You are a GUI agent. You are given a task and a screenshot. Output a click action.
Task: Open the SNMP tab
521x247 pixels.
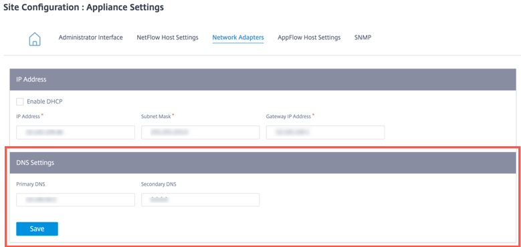tap(363, 37)
